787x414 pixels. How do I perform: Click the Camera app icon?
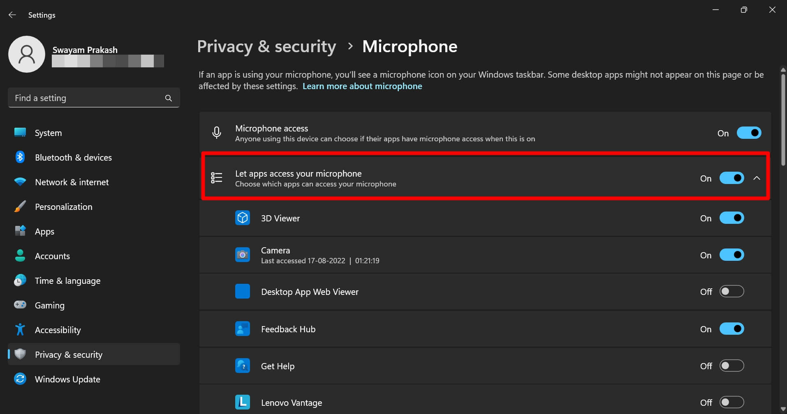pyautogui.click(x=243, y=255)
